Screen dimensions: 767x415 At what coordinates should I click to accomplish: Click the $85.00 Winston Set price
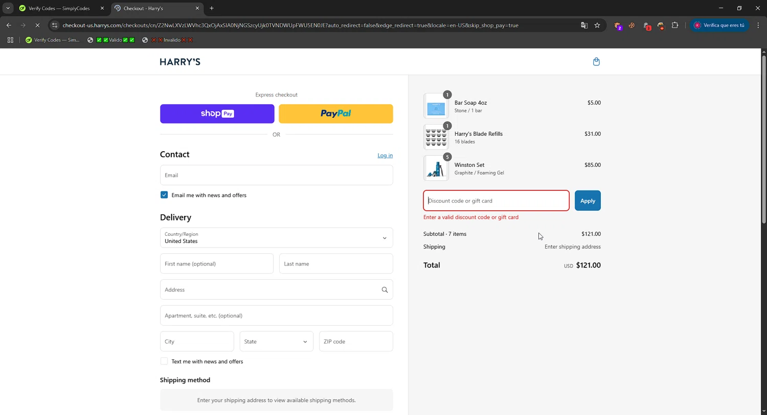click(x=593, y=165)
